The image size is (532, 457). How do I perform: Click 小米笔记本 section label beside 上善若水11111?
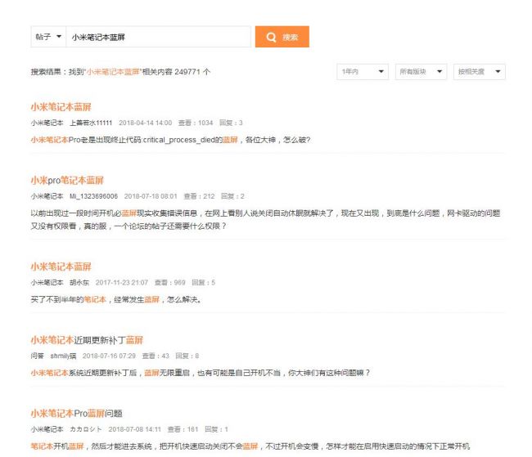[47, 123]
